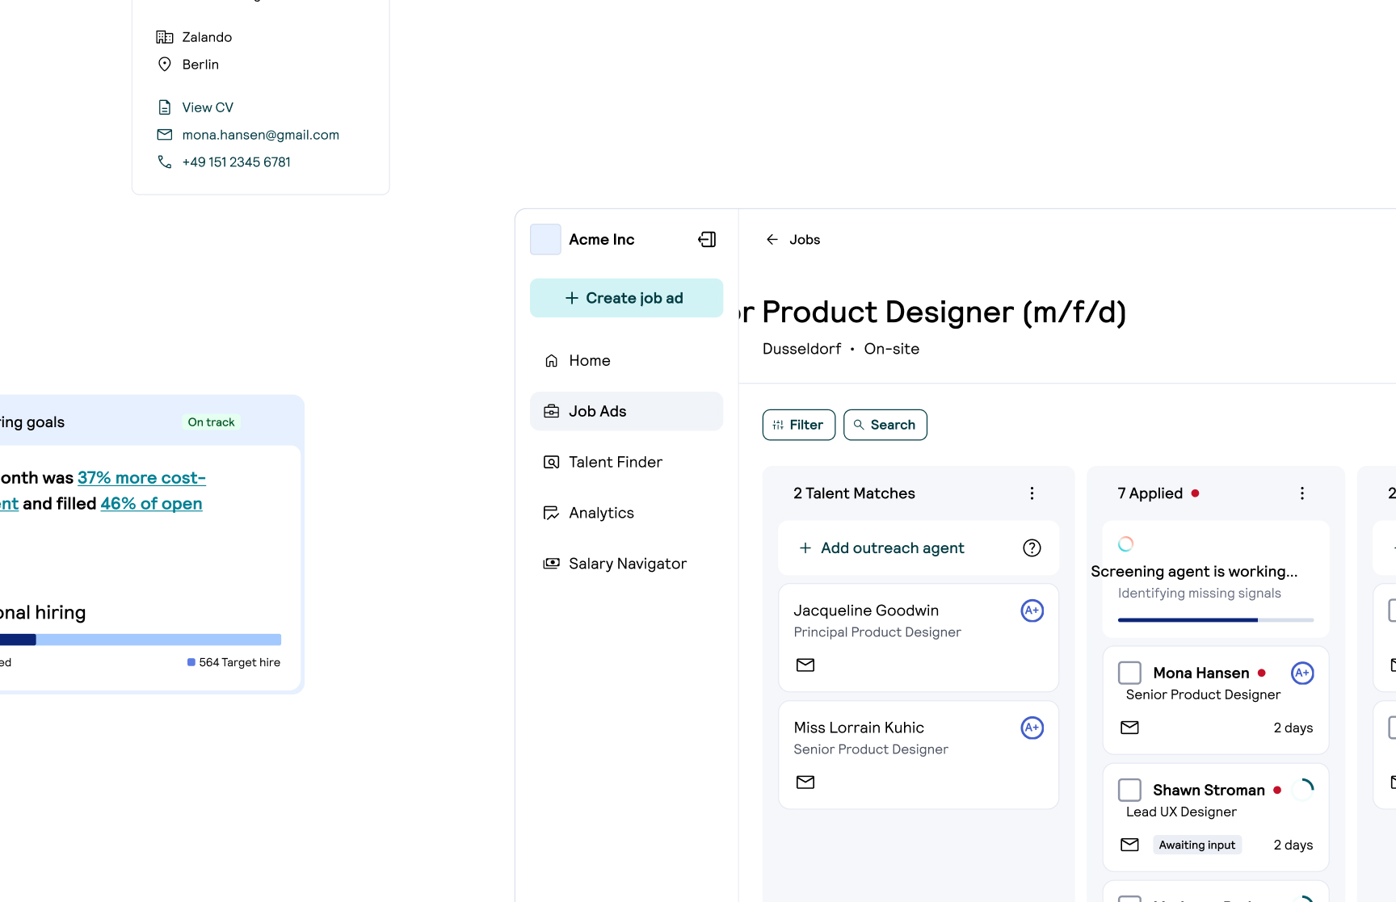Viewport: 1396px width, 902px height.
Task: Select Mona Hansen checkbox
Action: 1129,673
